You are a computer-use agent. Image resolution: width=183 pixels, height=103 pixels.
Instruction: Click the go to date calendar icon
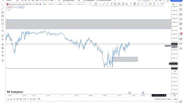click(x=39, y=99)
